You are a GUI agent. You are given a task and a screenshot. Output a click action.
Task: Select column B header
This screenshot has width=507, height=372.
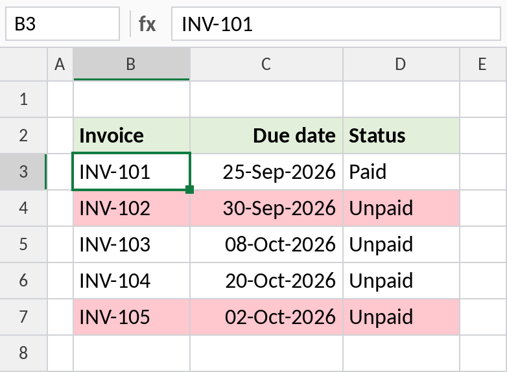click(132, 64)
